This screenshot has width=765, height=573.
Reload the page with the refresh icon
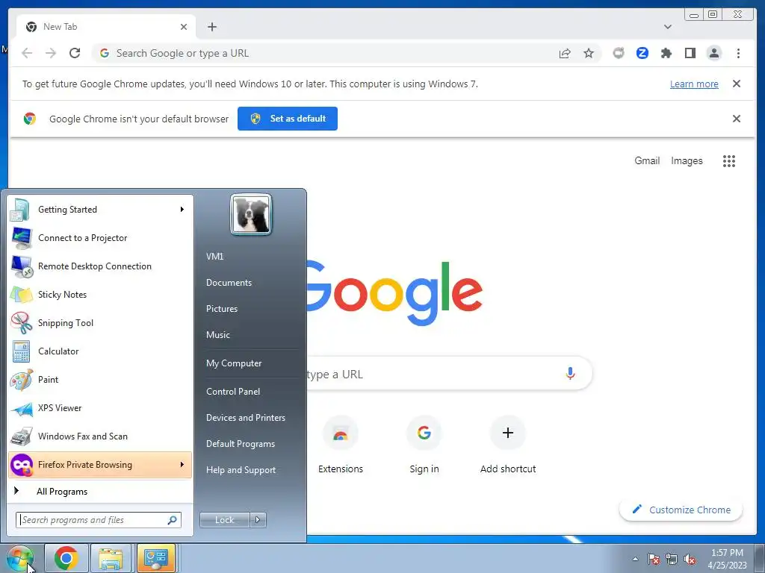point(75,53)
